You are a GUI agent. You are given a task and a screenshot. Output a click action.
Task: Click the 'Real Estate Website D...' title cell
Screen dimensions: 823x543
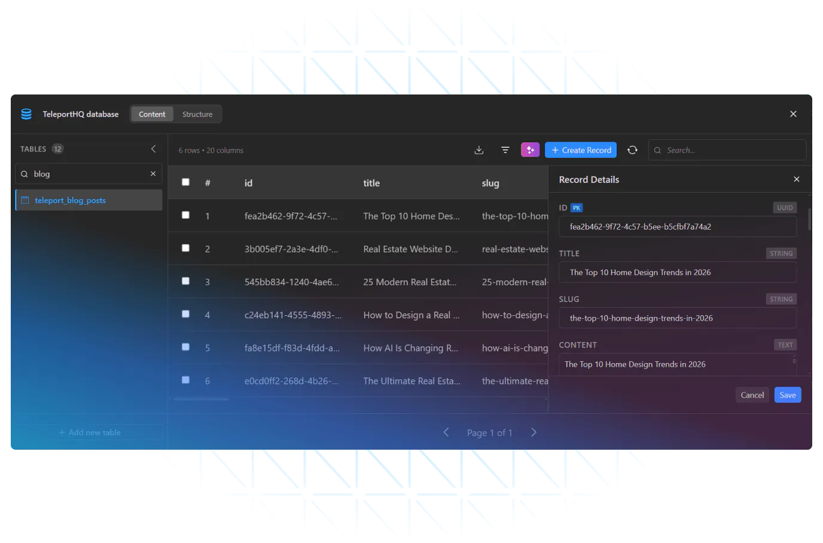410,249
